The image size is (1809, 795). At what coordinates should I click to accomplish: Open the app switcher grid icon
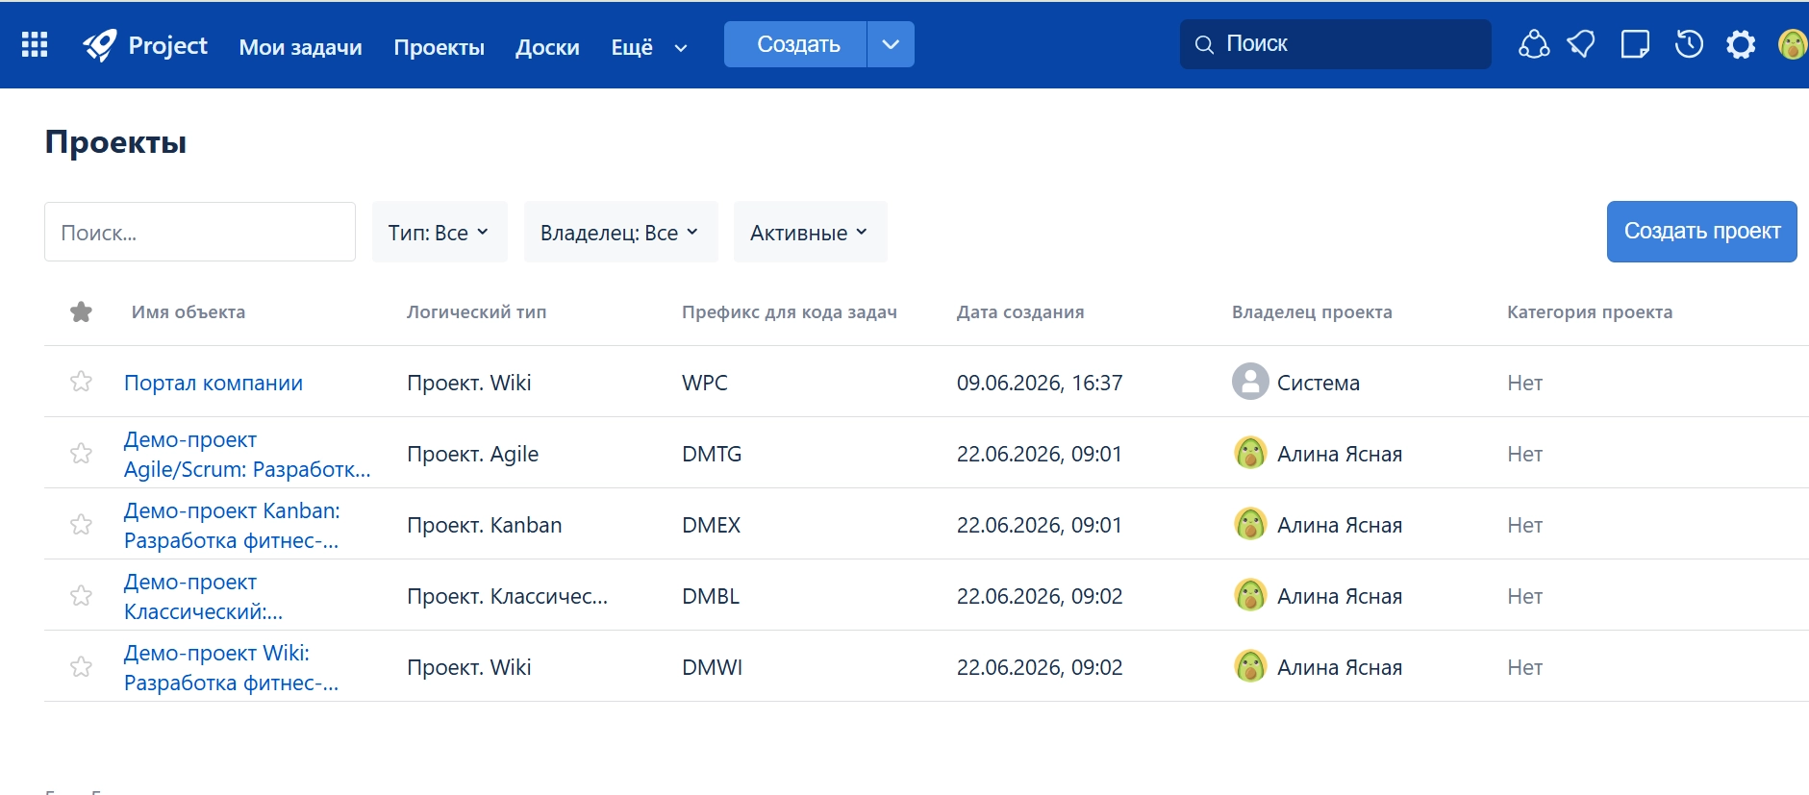click(x=35, y=44)
